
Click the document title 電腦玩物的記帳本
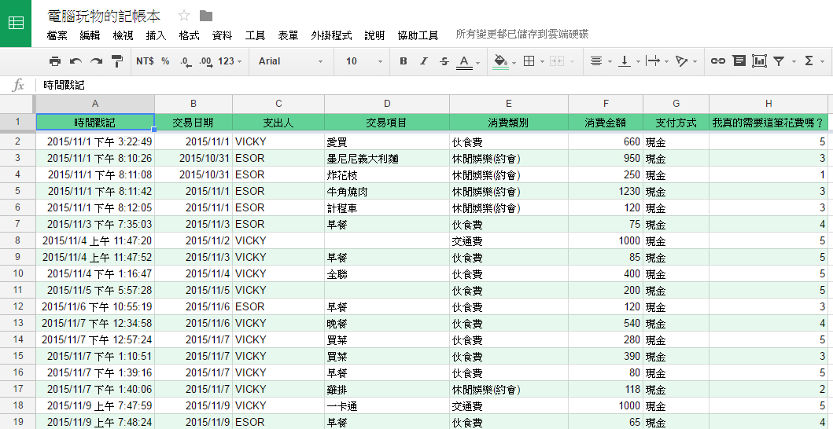[104, 16]
